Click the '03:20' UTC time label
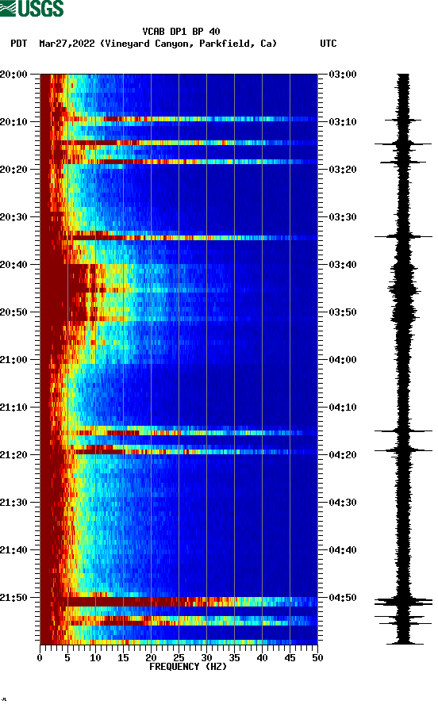This screenshot has height=708, width=438. coord(343,170)
